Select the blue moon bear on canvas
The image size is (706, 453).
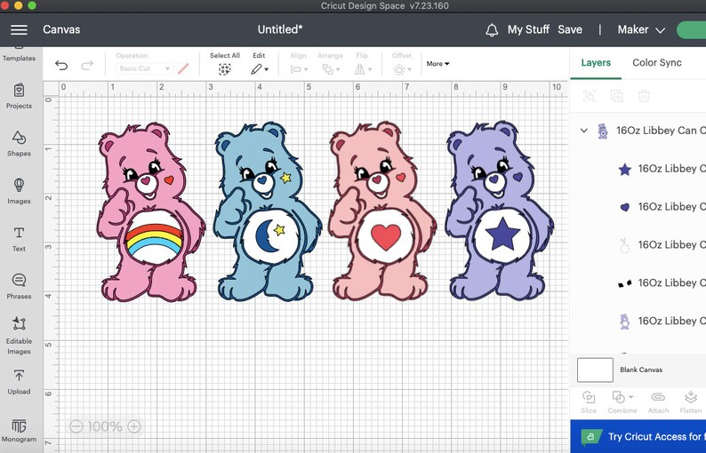267,211
